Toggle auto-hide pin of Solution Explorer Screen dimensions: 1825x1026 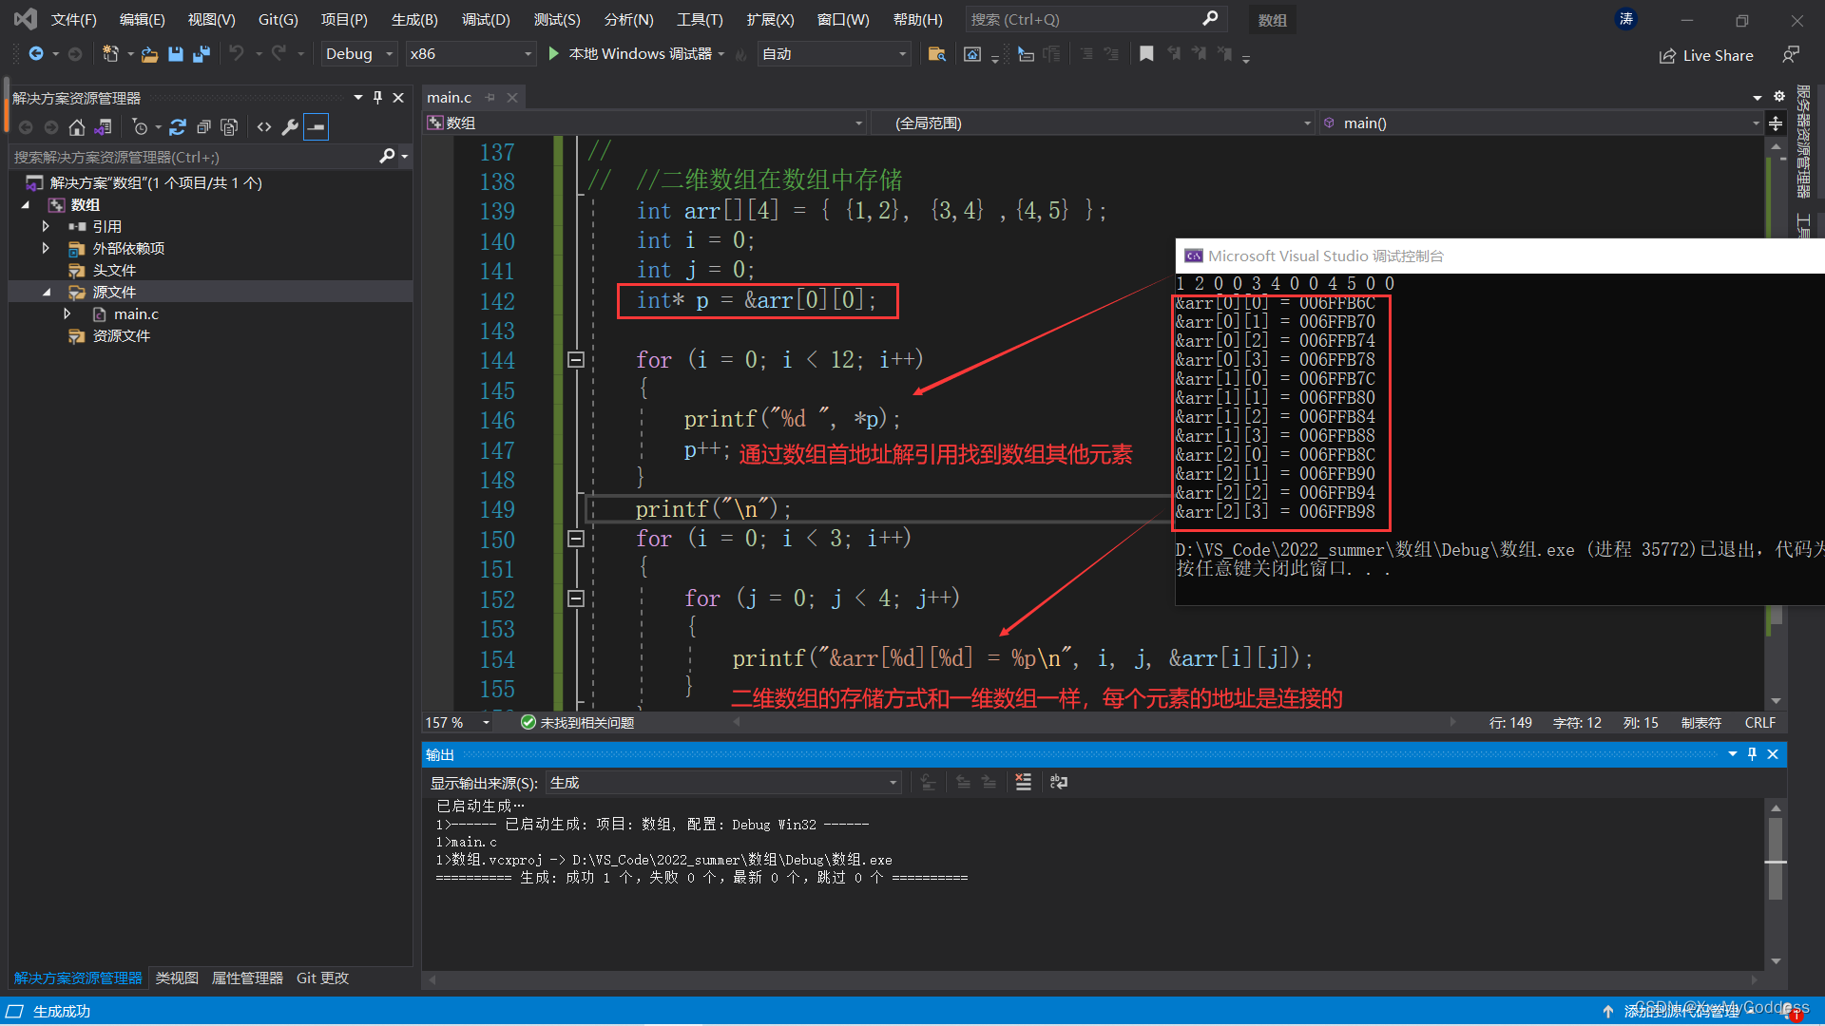(x=377, y=97)
